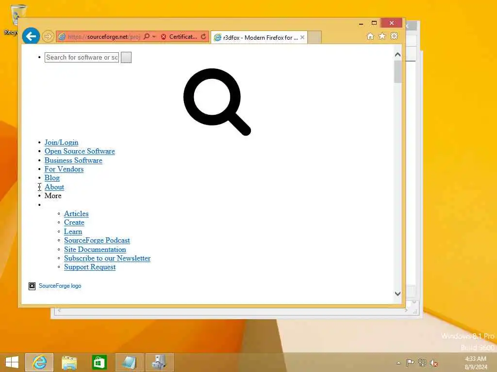Screen dimensions: 497x372
Task: Open the SourceForge Podcast link
Action: (x=97, y=240)
